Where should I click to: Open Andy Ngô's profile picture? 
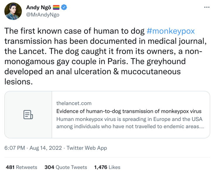click(13, 11)
